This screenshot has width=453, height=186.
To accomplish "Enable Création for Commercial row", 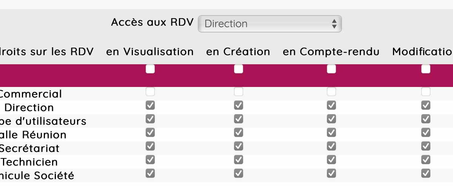I will (239, 92).
